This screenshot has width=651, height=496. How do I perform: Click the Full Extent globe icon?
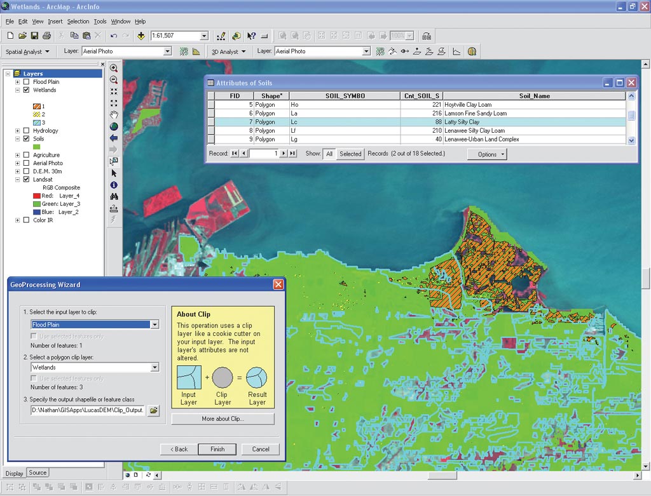point(114,126)
